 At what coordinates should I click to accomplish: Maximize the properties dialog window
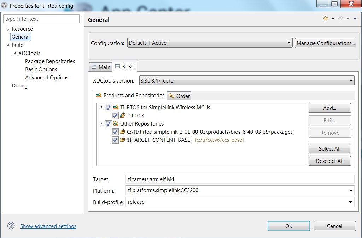334,4
